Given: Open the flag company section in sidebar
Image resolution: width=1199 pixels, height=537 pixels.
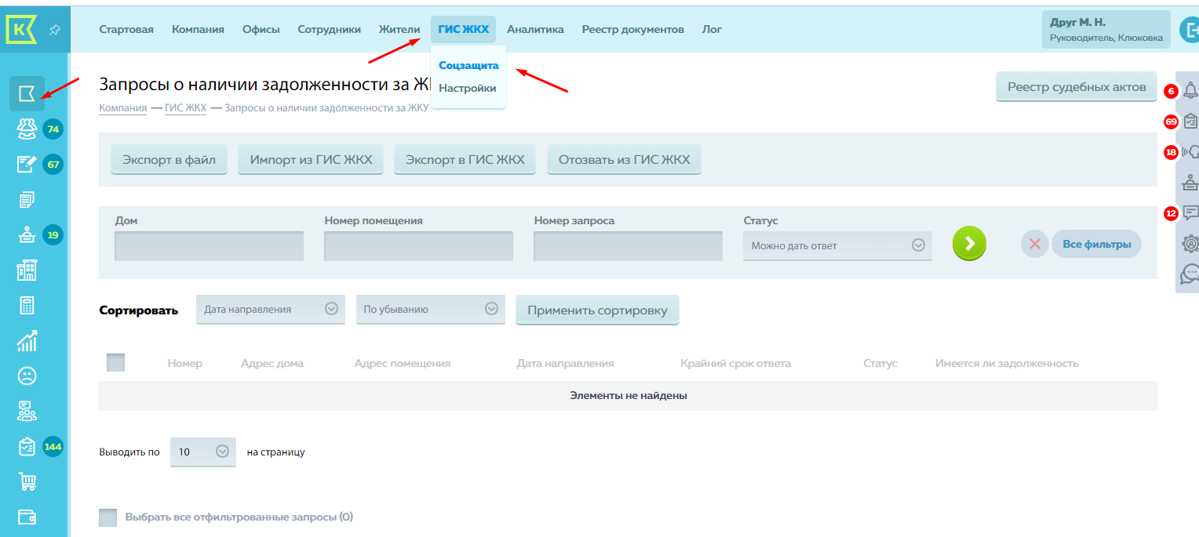Looking at the screenshot, I should click(x=27, y=94).
